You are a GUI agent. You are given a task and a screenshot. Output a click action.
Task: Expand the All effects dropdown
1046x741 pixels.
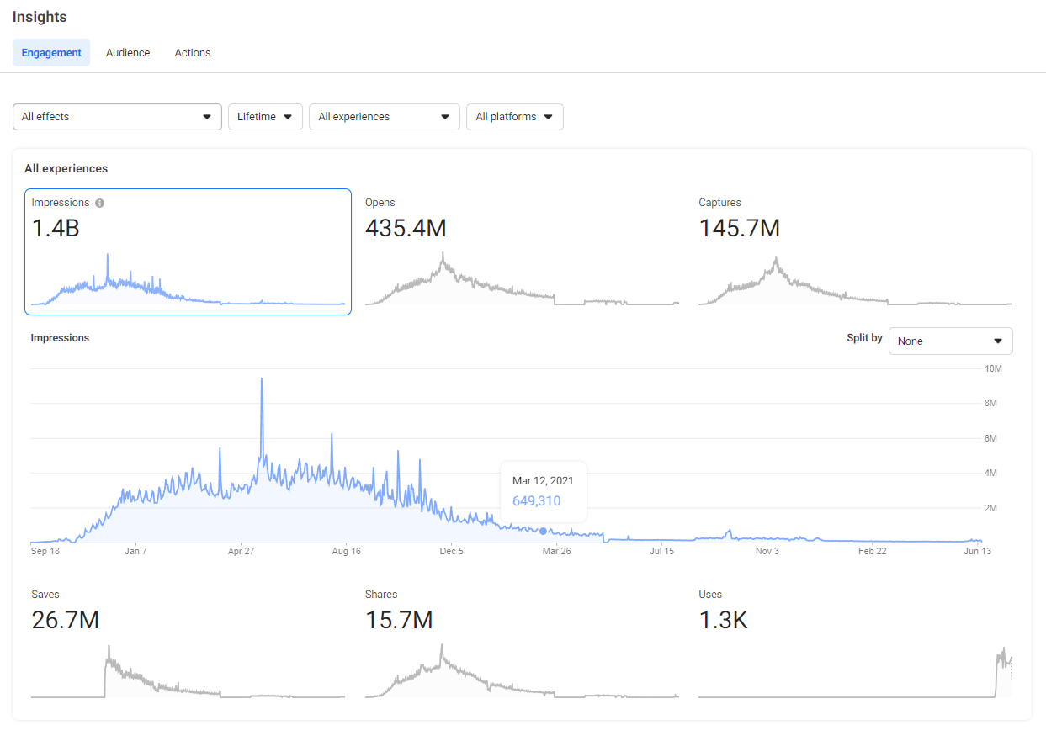117,117
